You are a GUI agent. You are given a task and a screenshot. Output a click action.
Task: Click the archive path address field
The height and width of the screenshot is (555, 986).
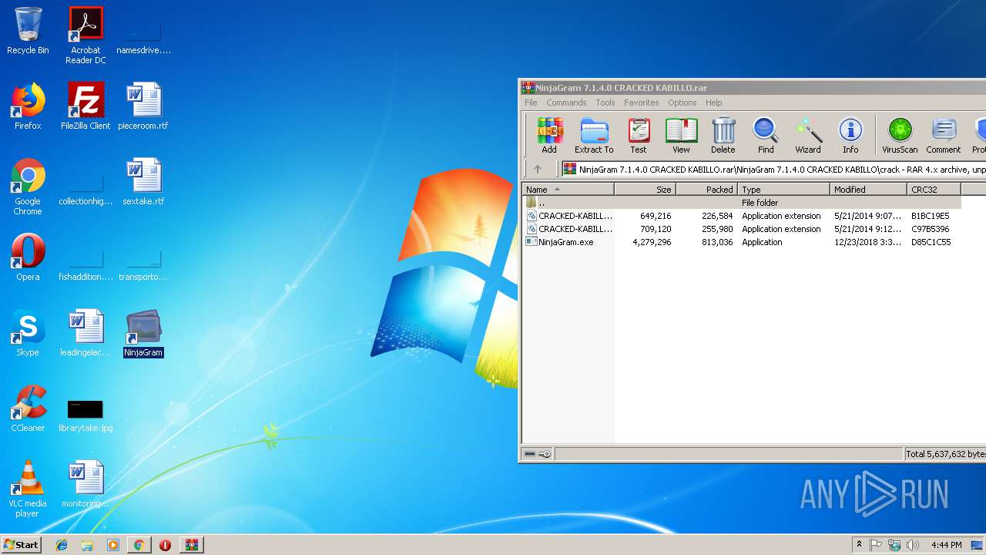(x=773, y=169)
